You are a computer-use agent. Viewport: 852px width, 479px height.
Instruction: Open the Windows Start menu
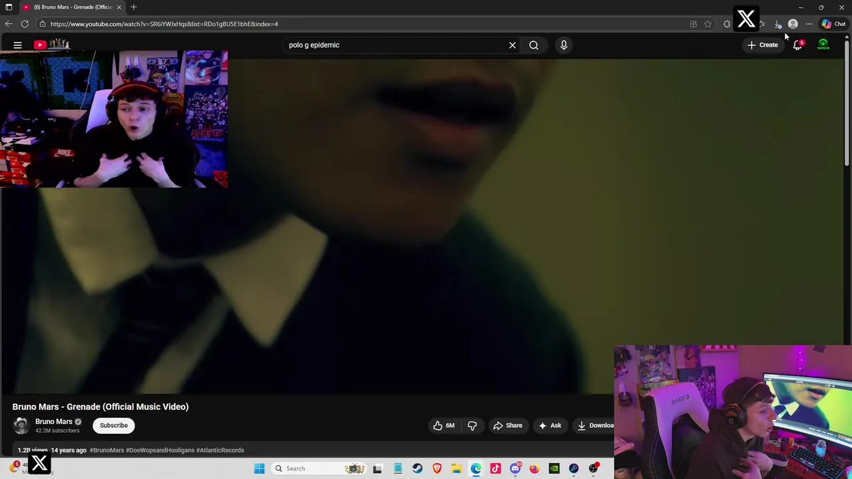pyautogui.click(x=260, y=468)
